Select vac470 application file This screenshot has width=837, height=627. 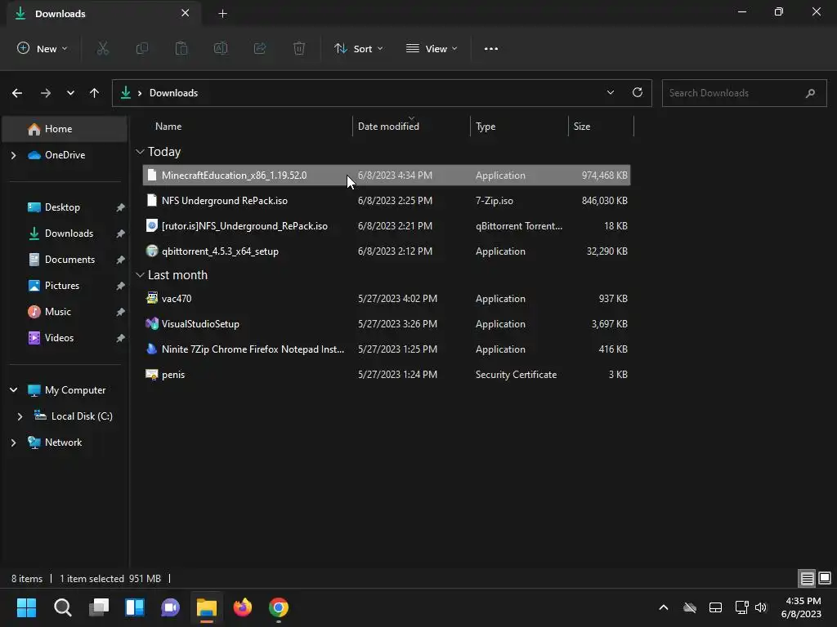(387, 299)
